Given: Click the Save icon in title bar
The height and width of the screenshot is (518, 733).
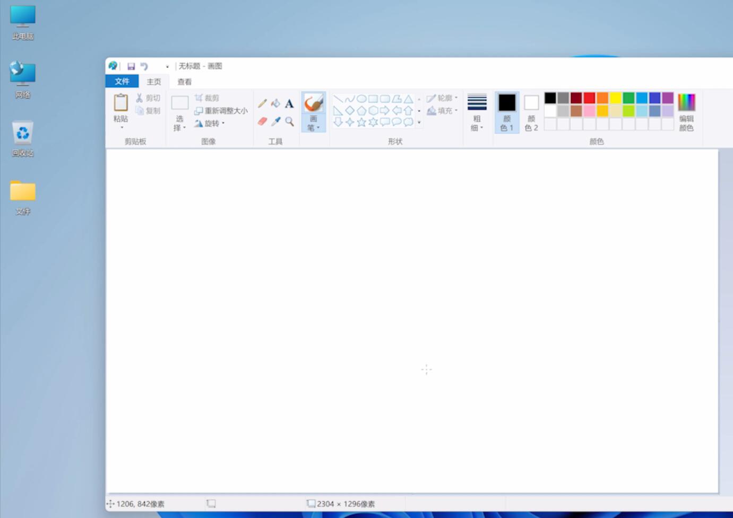Looking at the screenshot, I should coord(131,66).
